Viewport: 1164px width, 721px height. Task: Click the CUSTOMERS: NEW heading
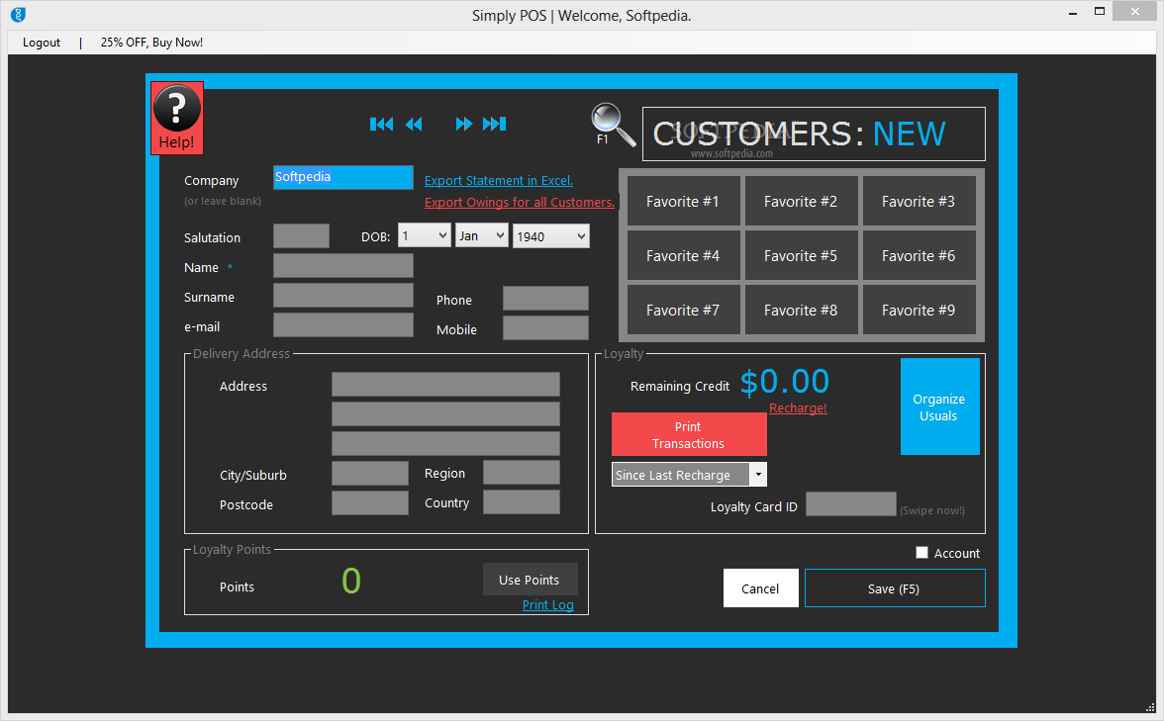coord(799,135)
